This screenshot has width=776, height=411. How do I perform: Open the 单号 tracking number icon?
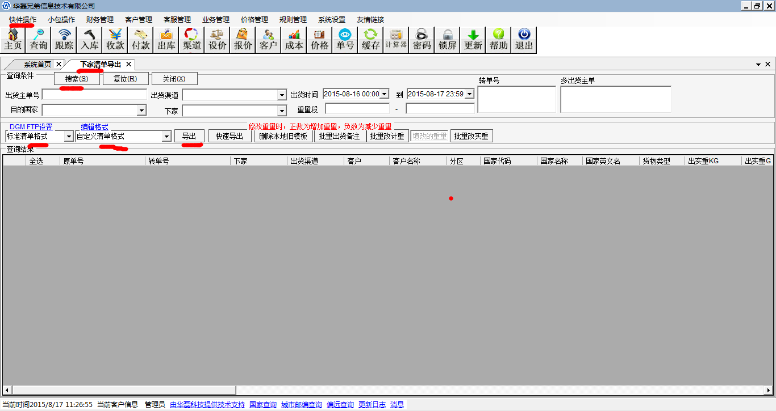click(x=345, y=40)
